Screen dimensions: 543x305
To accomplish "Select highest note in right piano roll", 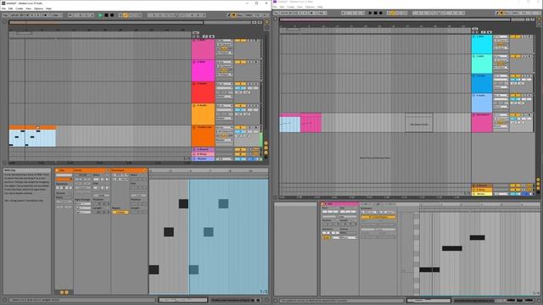I will (477, 237).
